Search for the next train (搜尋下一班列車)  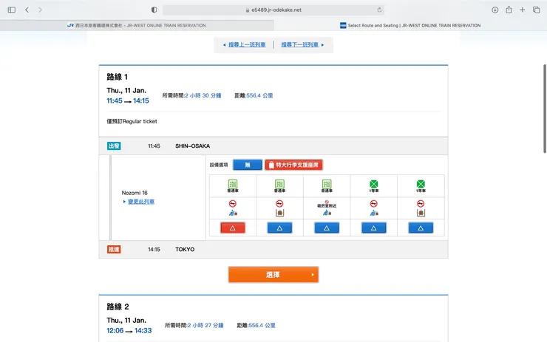click(x=299, y=44)
